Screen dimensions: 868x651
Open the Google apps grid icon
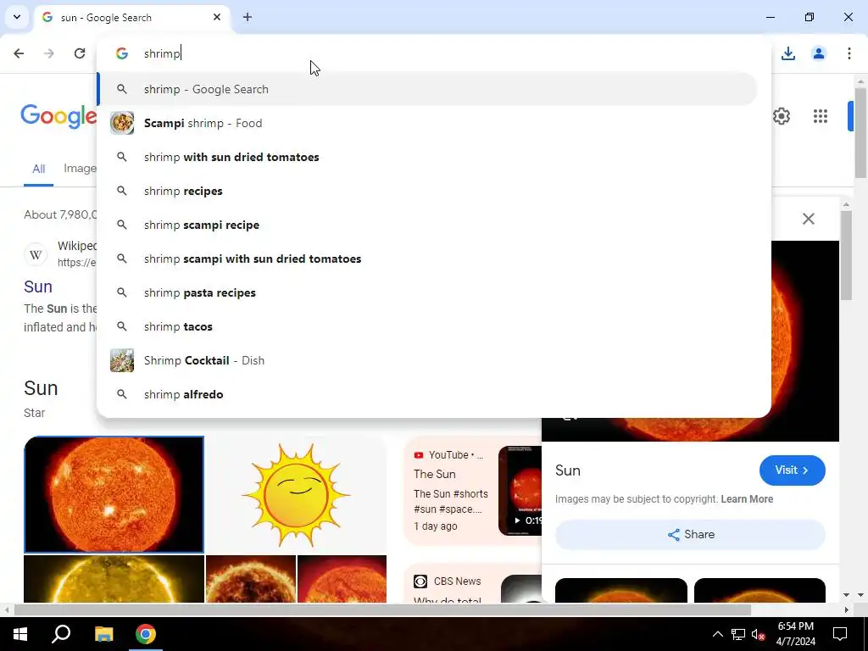[821, 116]
